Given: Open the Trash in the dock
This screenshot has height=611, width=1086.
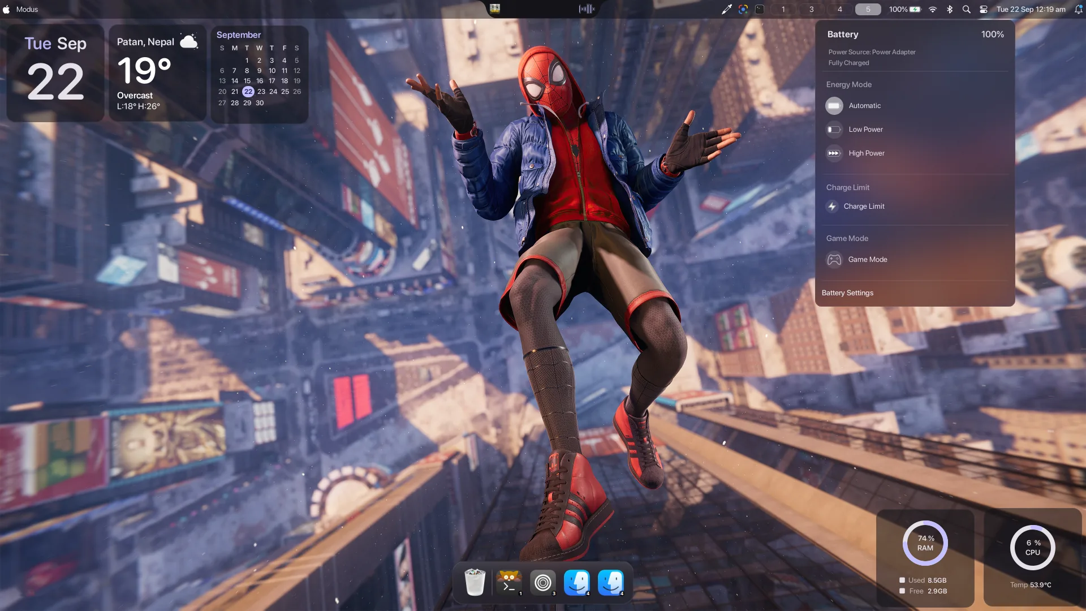Looking at the screenshot, I should coord(475,582).
